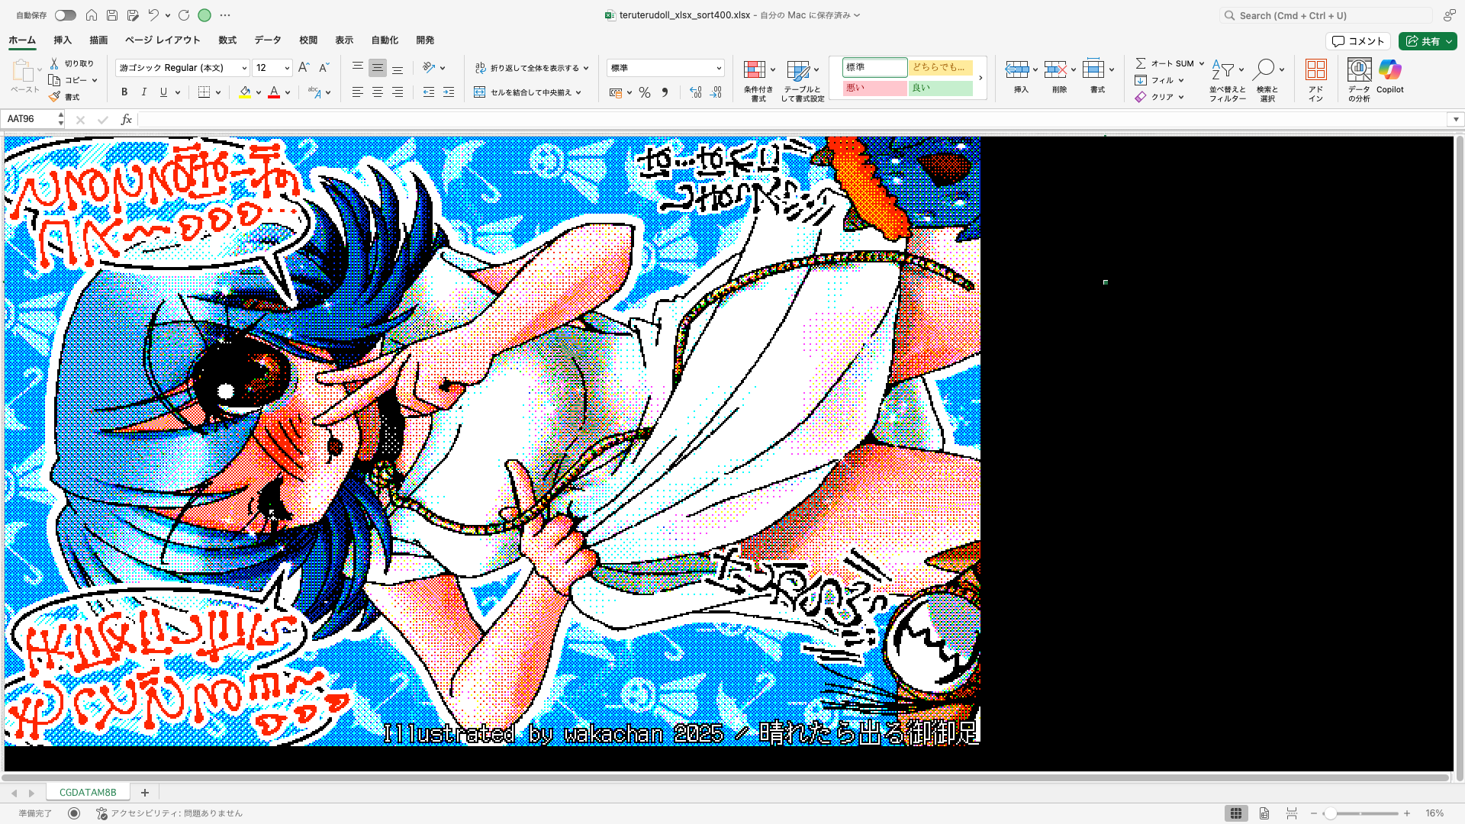Align text to bottom

point(397,68)
